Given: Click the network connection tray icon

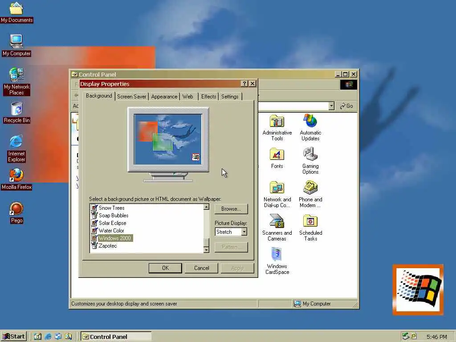Looking at the screenshot, I should tap(406, 337).
